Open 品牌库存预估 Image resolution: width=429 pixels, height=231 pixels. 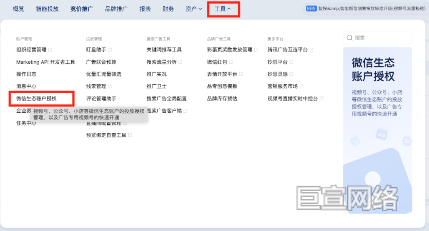(x=222, y=98)
